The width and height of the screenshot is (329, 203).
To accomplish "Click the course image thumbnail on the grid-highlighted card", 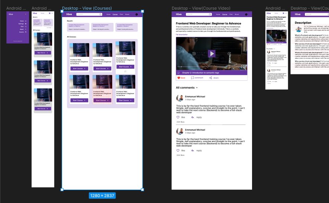I will [102, 82].
